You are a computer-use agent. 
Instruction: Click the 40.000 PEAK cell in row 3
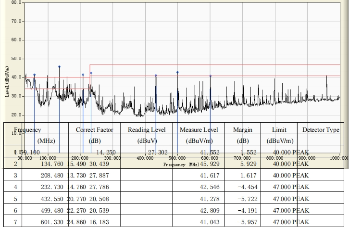[x=291, y=176]
